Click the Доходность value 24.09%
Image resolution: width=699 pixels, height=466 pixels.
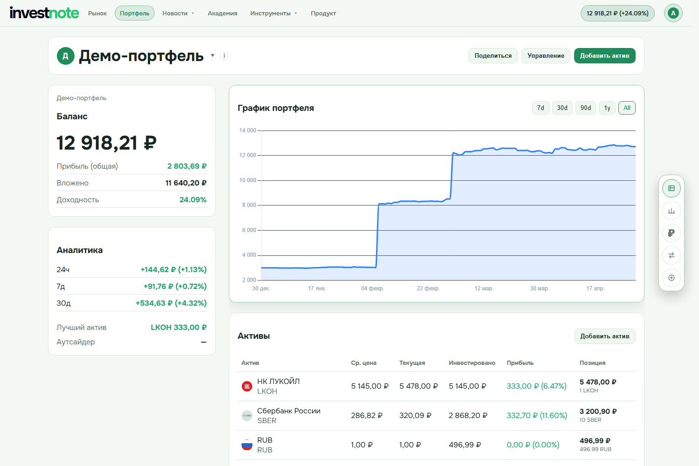(193, 200)
